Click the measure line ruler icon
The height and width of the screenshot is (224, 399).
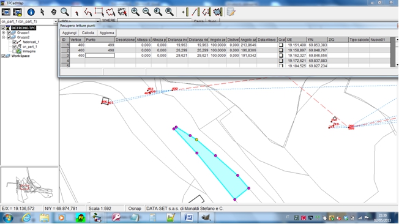[195, 12]
